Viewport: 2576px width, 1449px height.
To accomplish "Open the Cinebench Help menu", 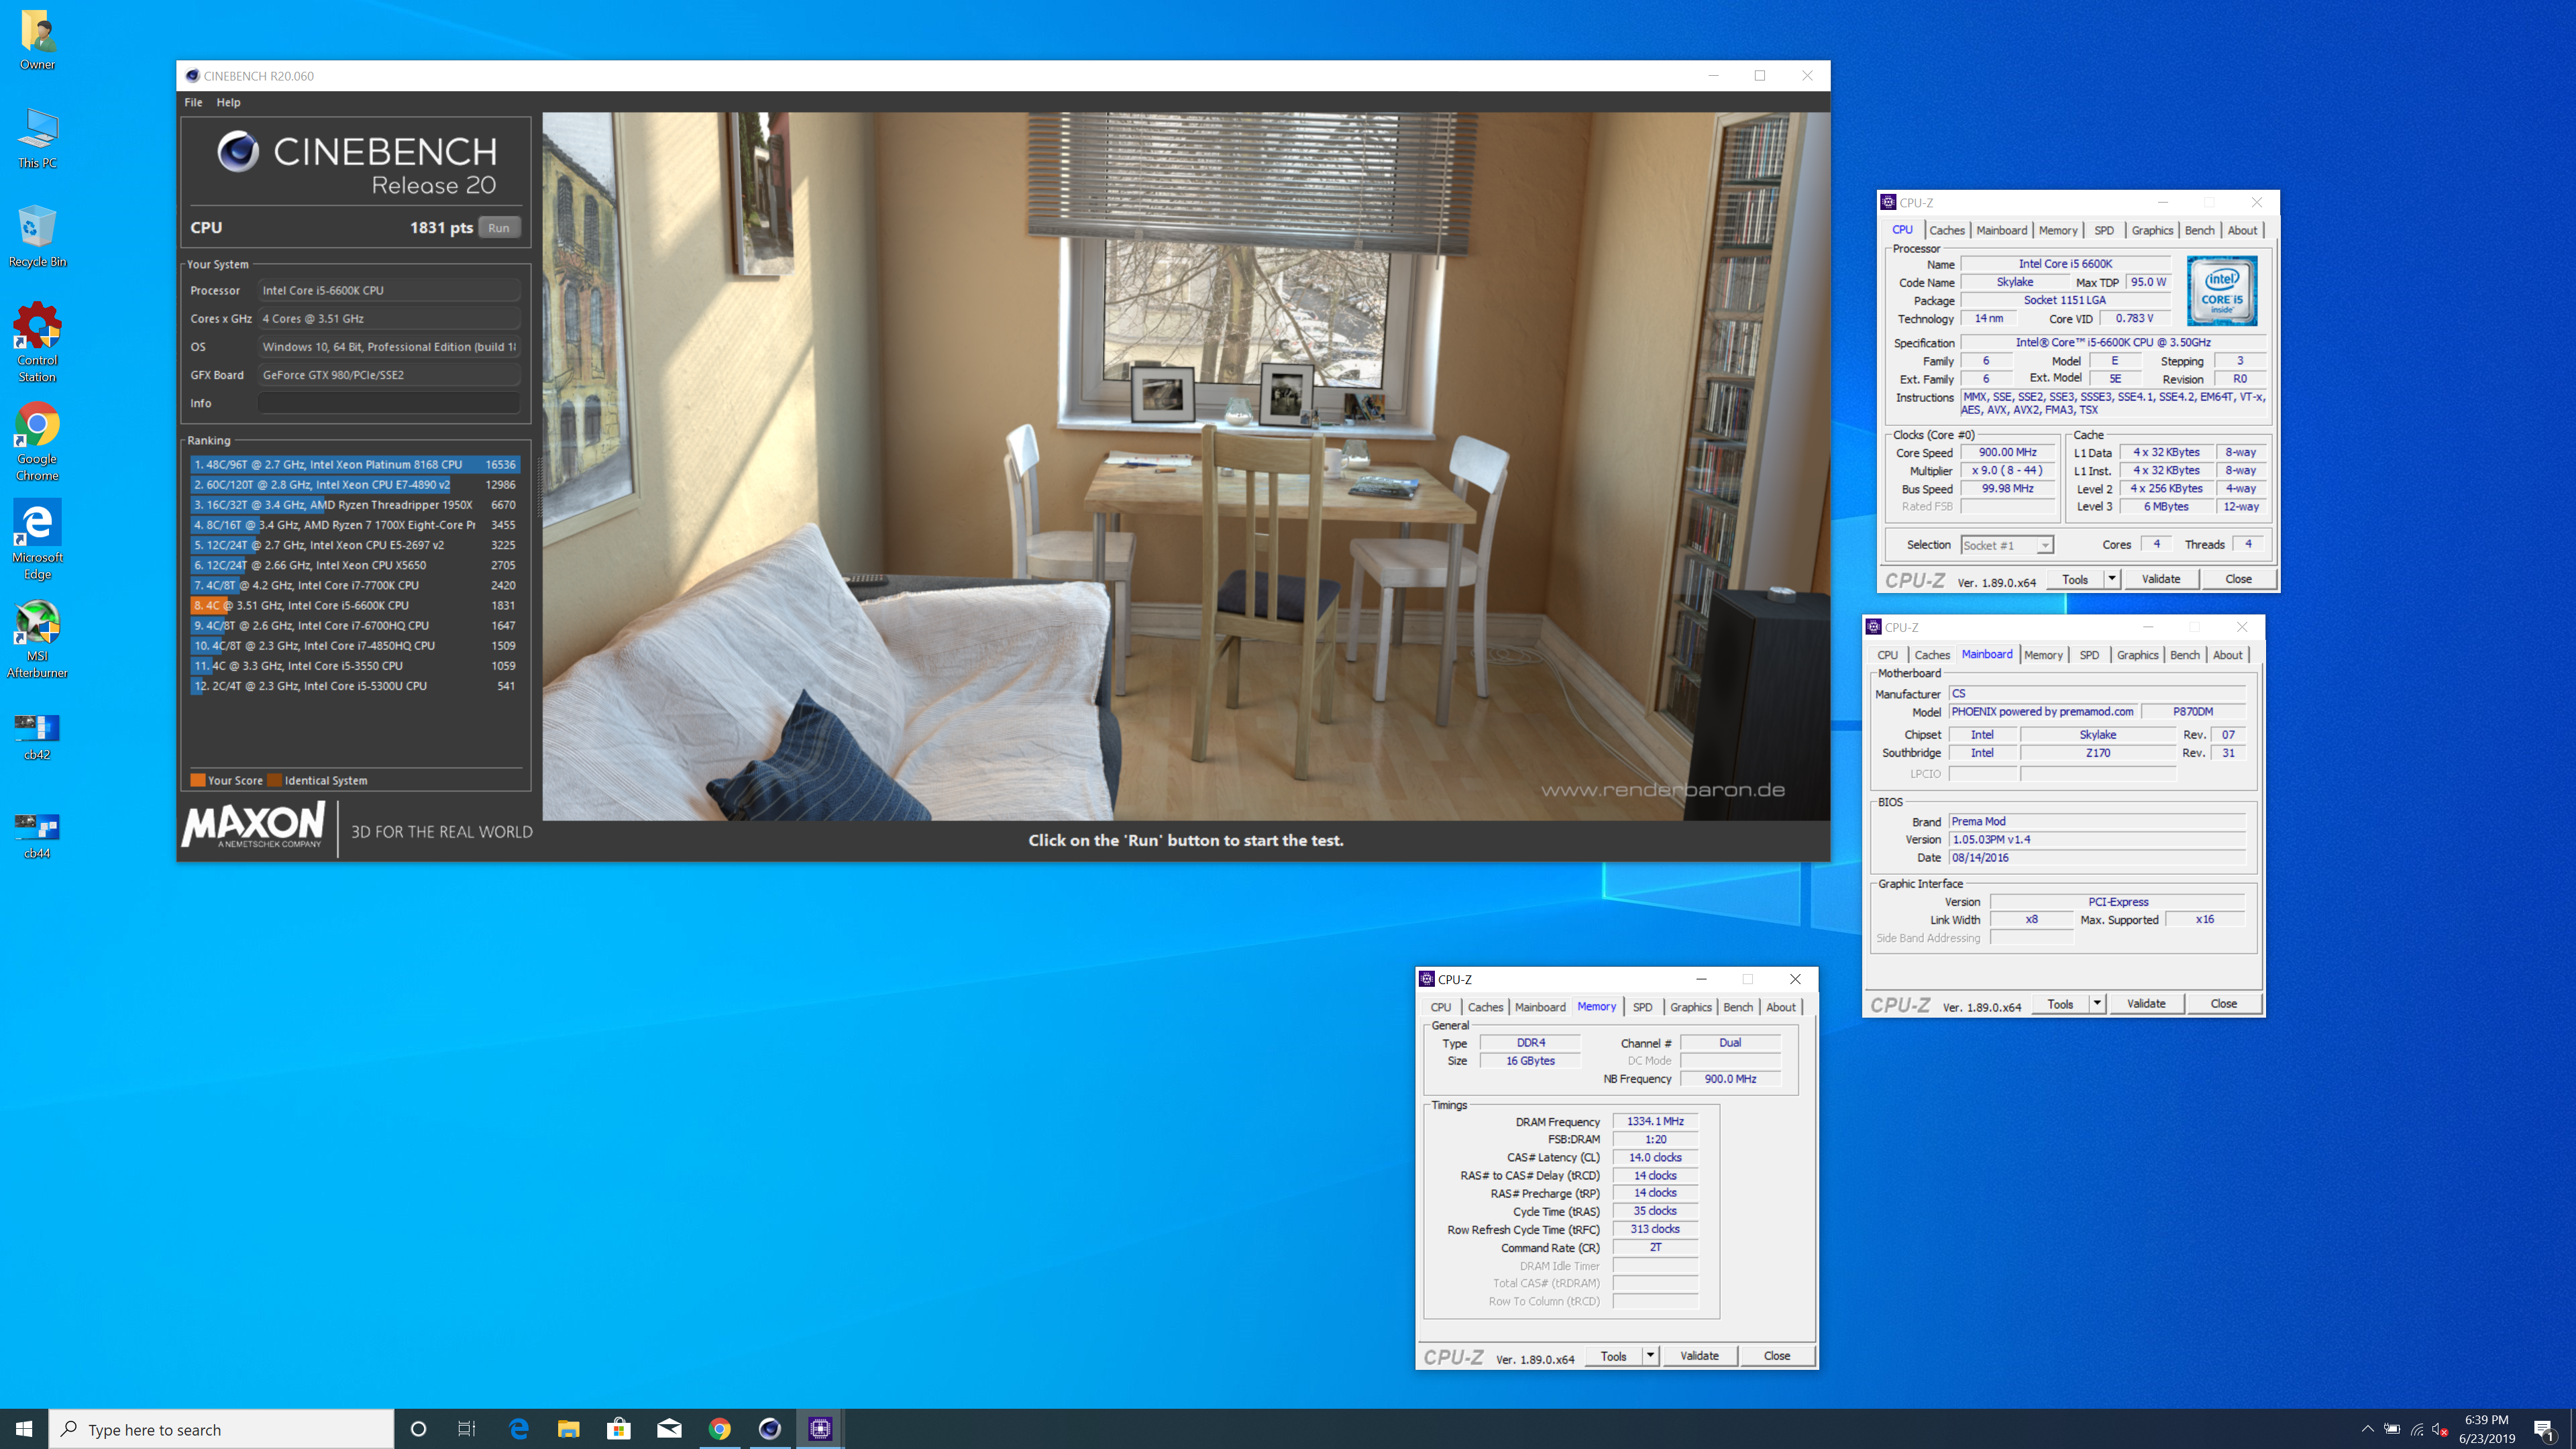I will tap(228, 102).
